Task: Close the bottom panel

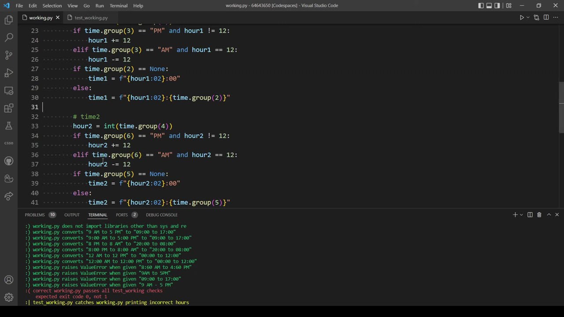Action: [x=557, y=215]
